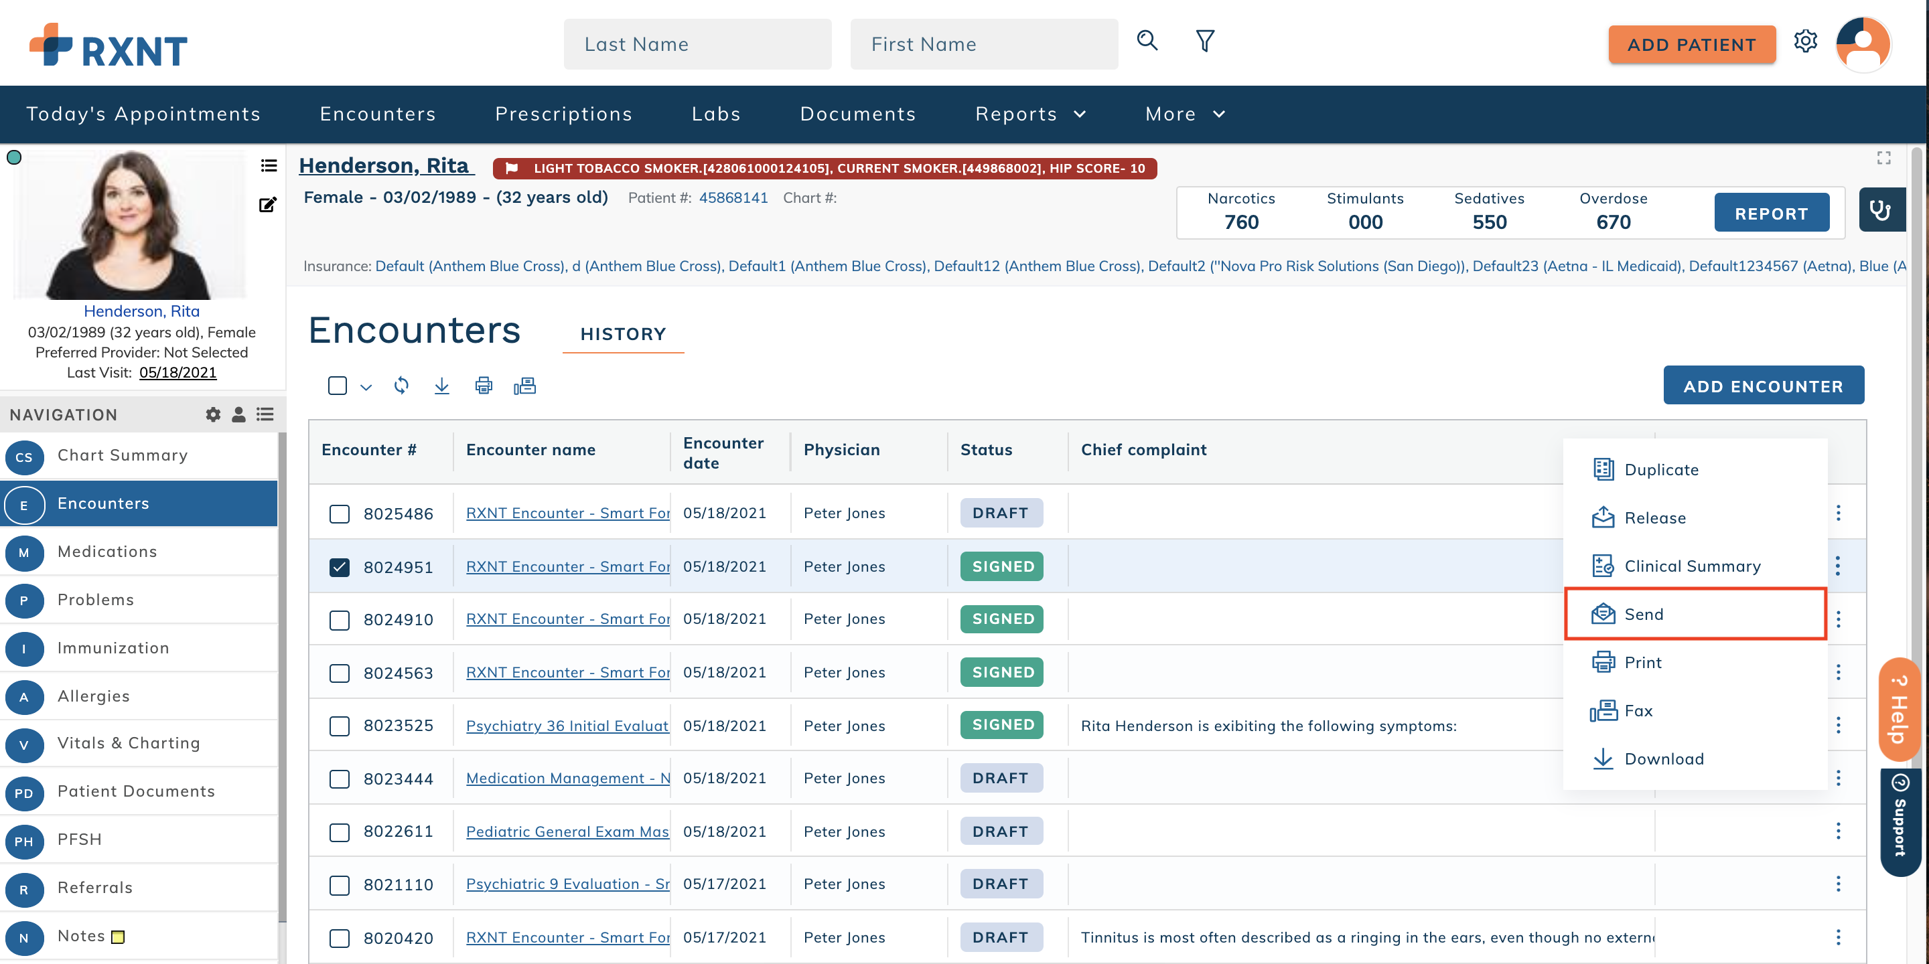This screenshot has height=964, width=1929.
Task: Choose Print in the context menu
Action: (x=1695, y=662)
